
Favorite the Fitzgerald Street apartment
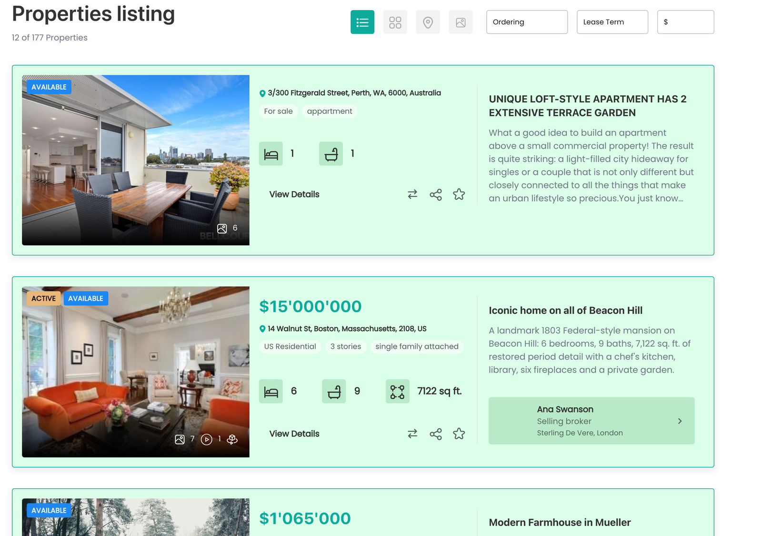459,194
